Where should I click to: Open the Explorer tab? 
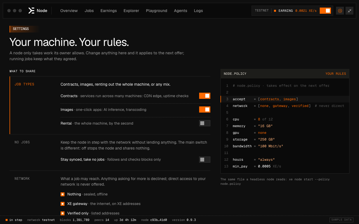click(131, 11)
